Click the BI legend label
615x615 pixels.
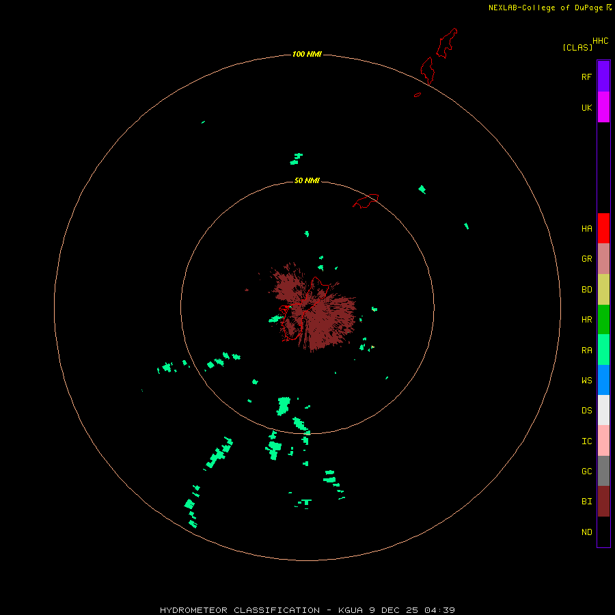click(586, 502)
